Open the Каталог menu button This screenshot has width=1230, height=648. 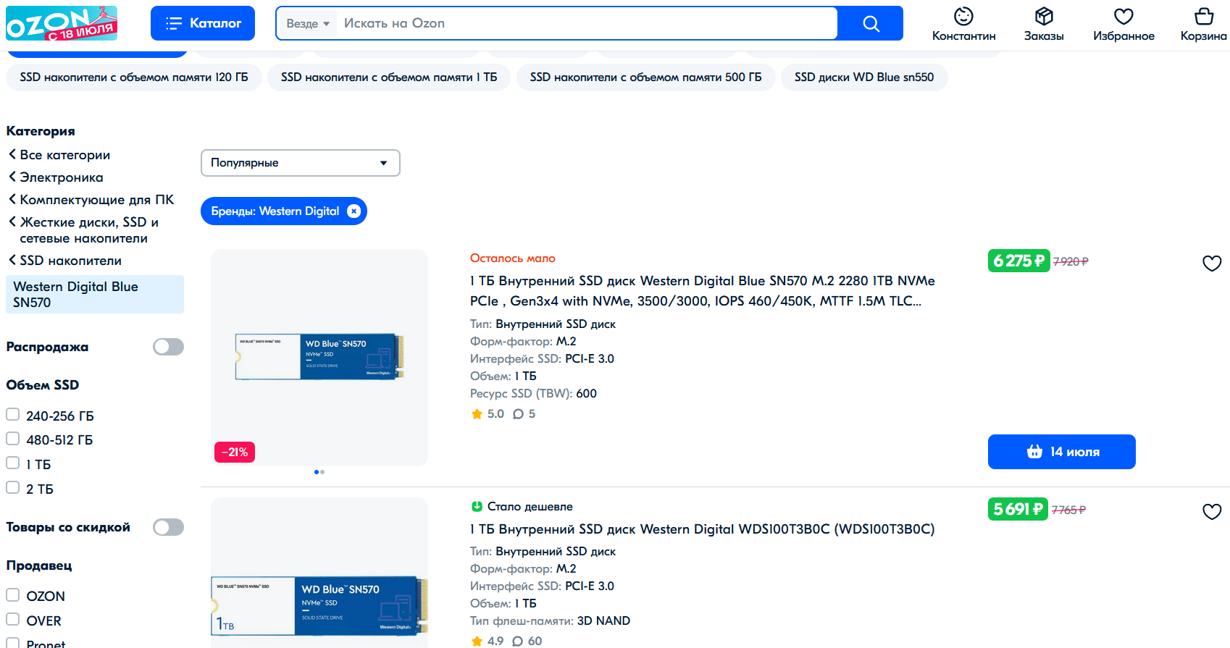coord(203,23)
